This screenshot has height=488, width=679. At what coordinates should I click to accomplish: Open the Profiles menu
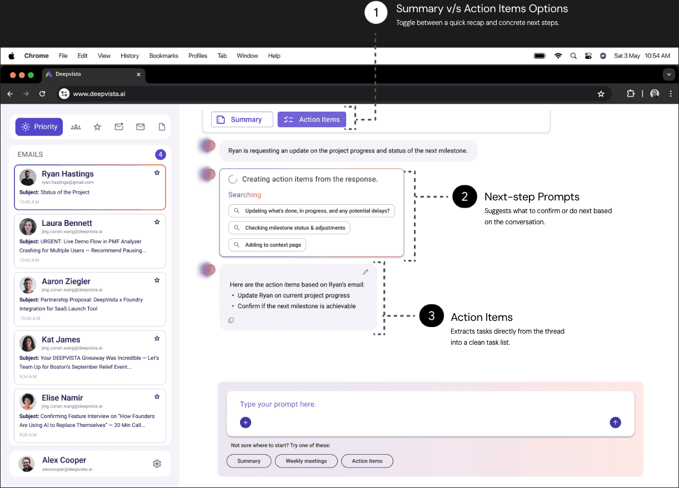[x=198, y=56]
